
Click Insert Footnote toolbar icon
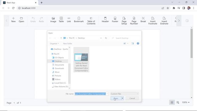click(x=153, y=21)
